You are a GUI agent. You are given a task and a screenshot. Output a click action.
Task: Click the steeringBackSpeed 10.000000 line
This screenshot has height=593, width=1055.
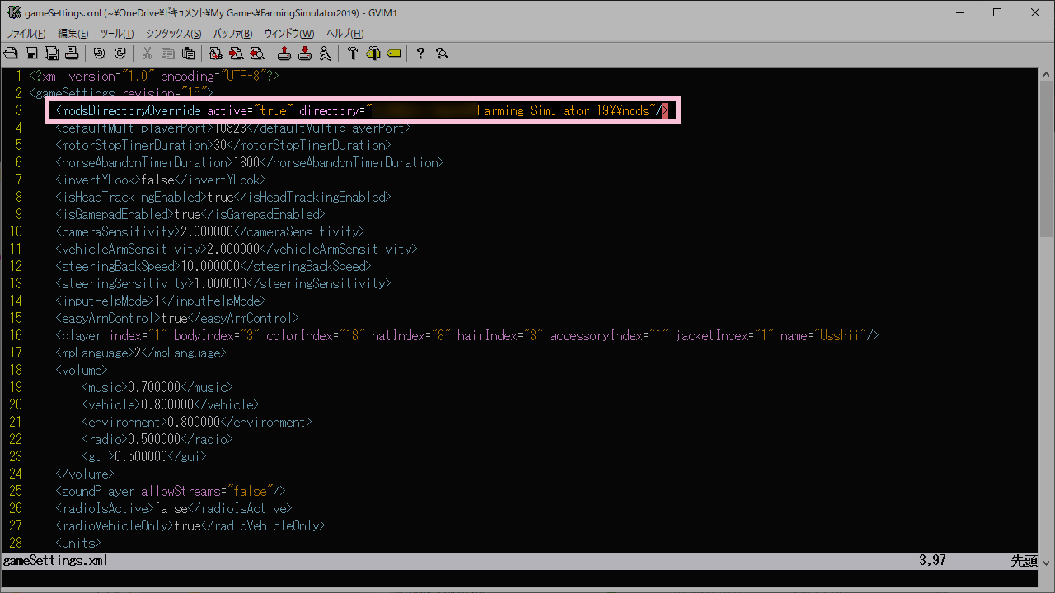coord(213,266)
